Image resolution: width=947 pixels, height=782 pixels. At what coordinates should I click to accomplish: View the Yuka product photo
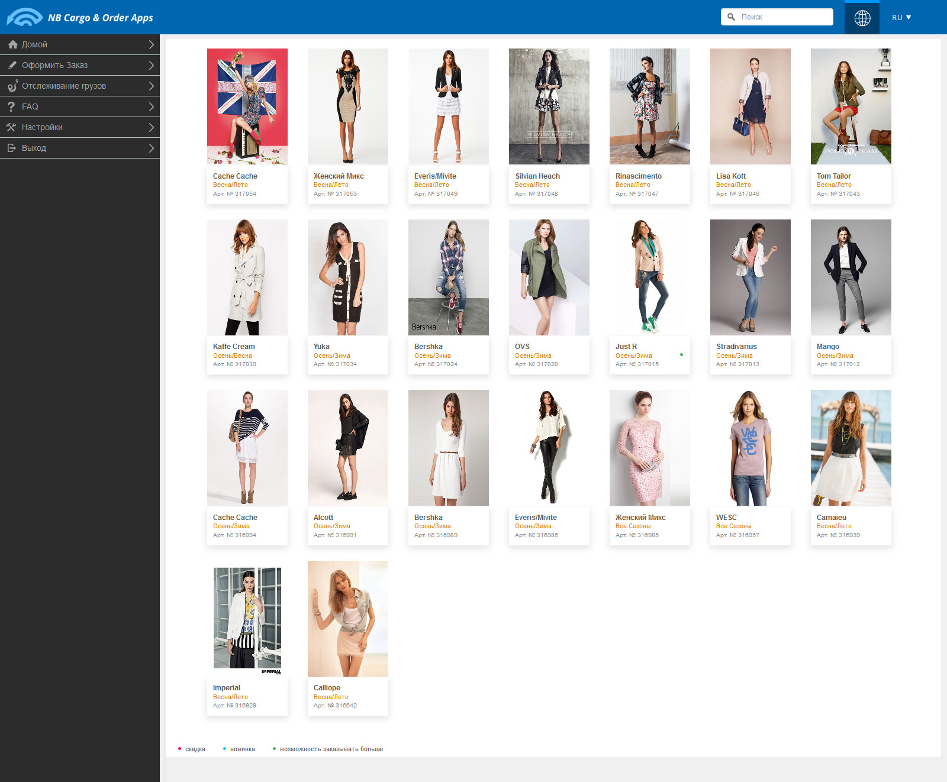pos(348,277)
